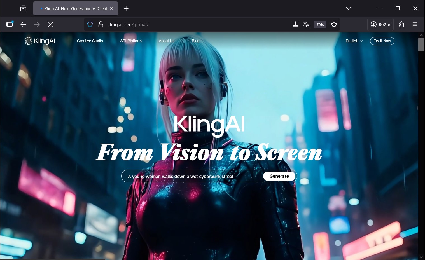Open the About Us nav link

tap(167, 41)
